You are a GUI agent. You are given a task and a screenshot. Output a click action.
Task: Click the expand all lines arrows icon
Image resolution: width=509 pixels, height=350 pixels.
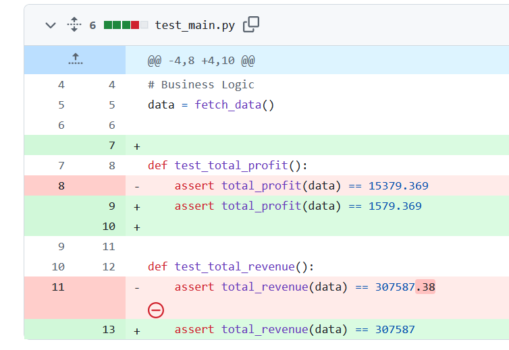[74, 25]
